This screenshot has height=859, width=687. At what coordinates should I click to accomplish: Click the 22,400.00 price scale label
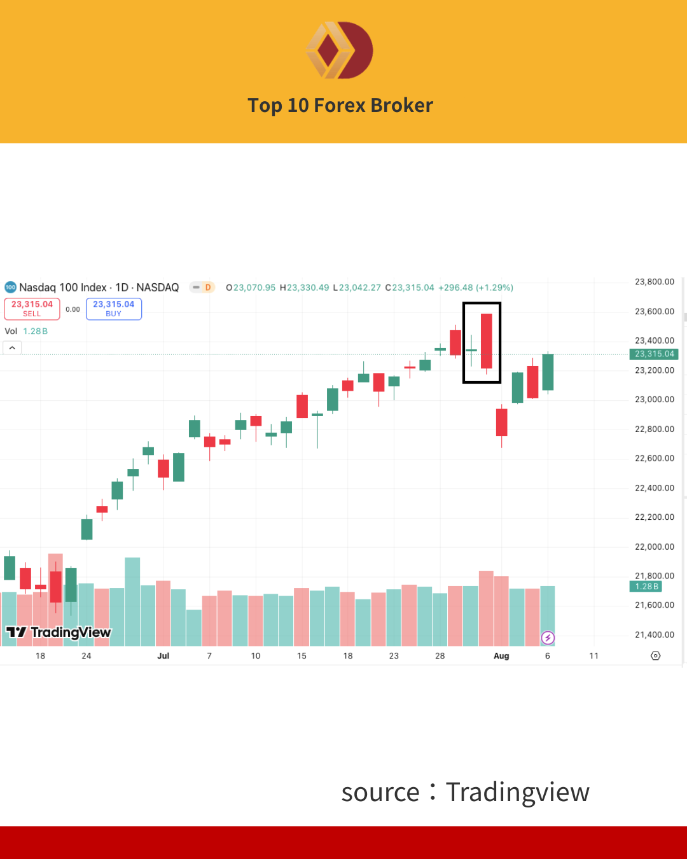point(655,488)
